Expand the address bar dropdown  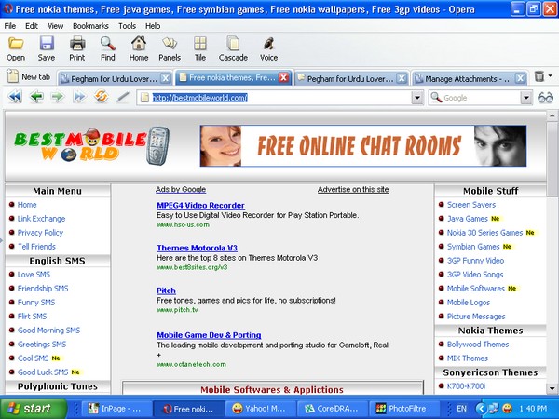click(417, 97)
